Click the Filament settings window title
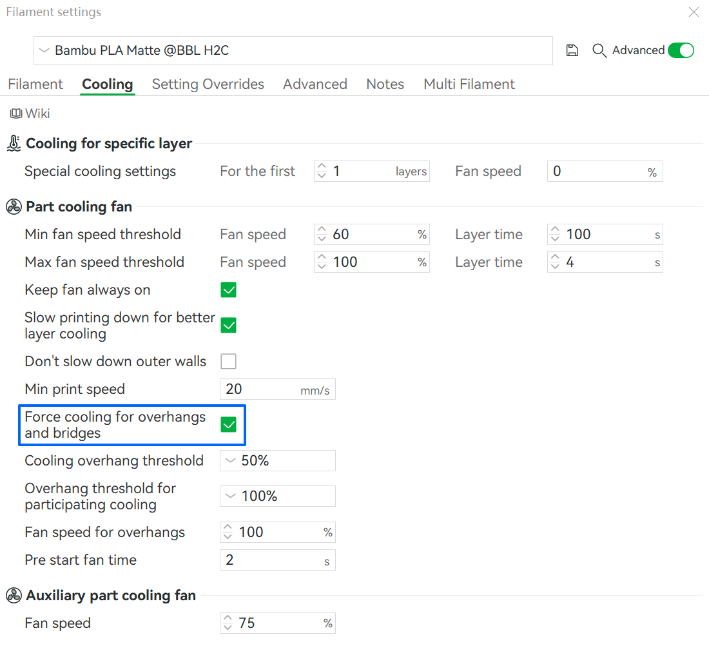This screenshot has height=646, width=709. (53, 12)
